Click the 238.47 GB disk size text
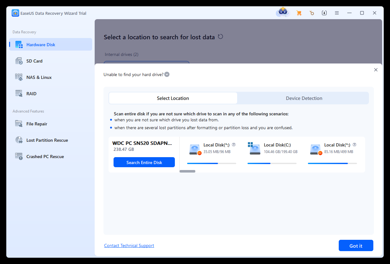The width and height of the screenshot is (390, 264). 124,150
